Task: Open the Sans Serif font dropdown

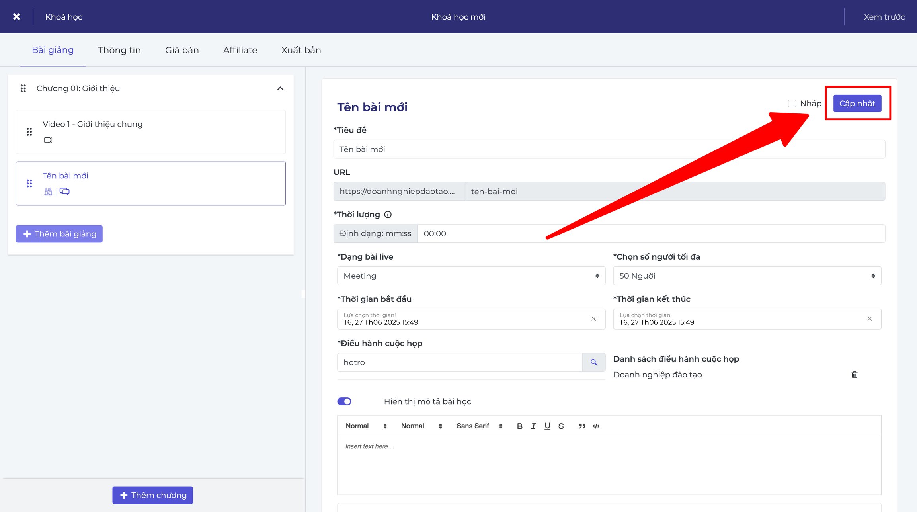Action: coord(480,426)
